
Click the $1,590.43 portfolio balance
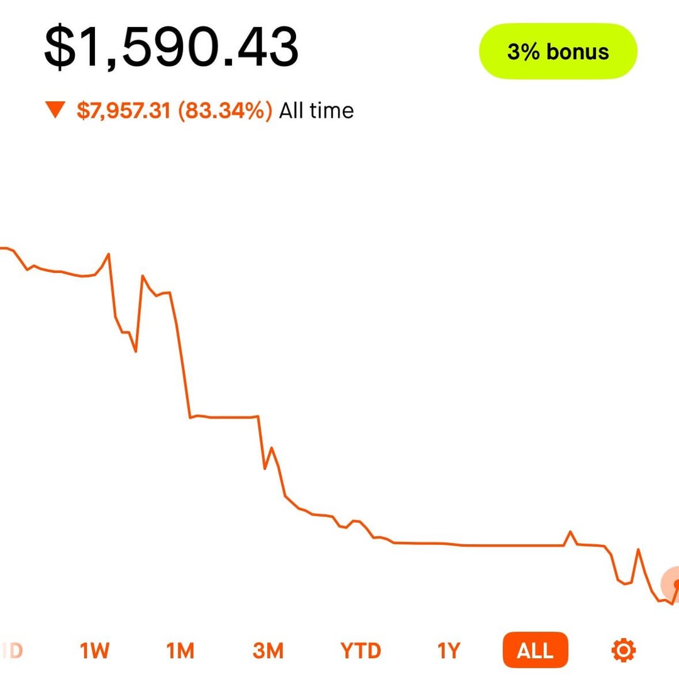tap(171, 48)
